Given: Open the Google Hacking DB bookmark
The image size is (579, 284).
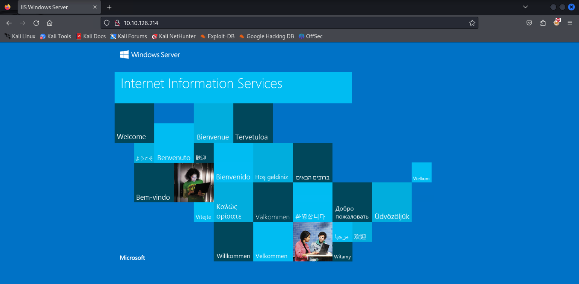Looking at the screenshot, I should click(267, 36).
